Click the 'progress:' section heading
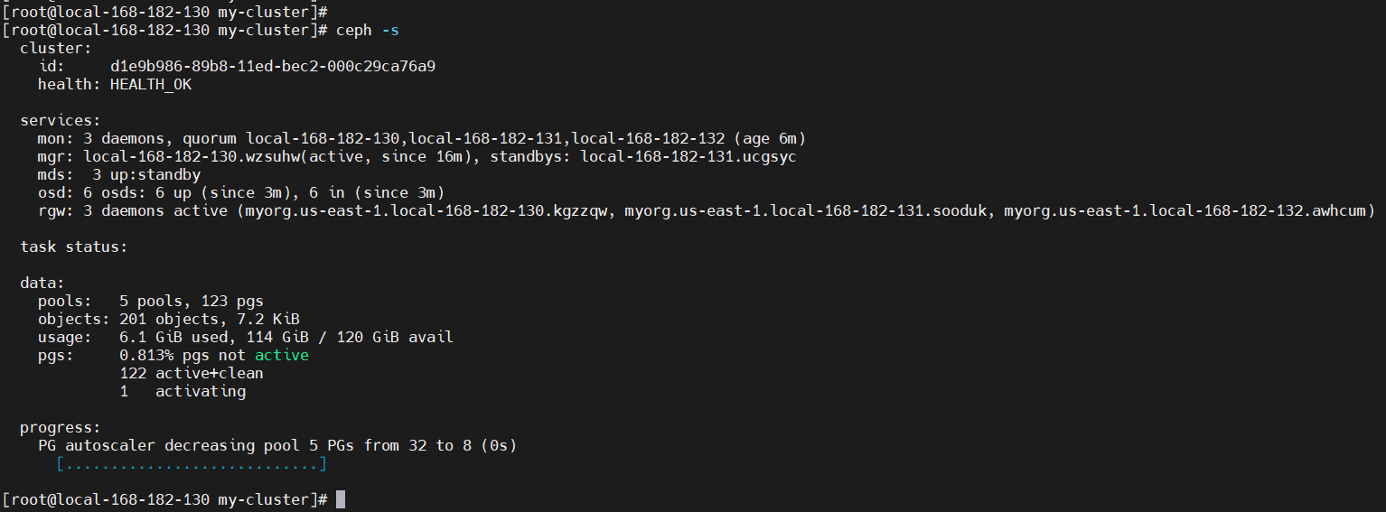1386x512 pixels. [x=61, y=428]
